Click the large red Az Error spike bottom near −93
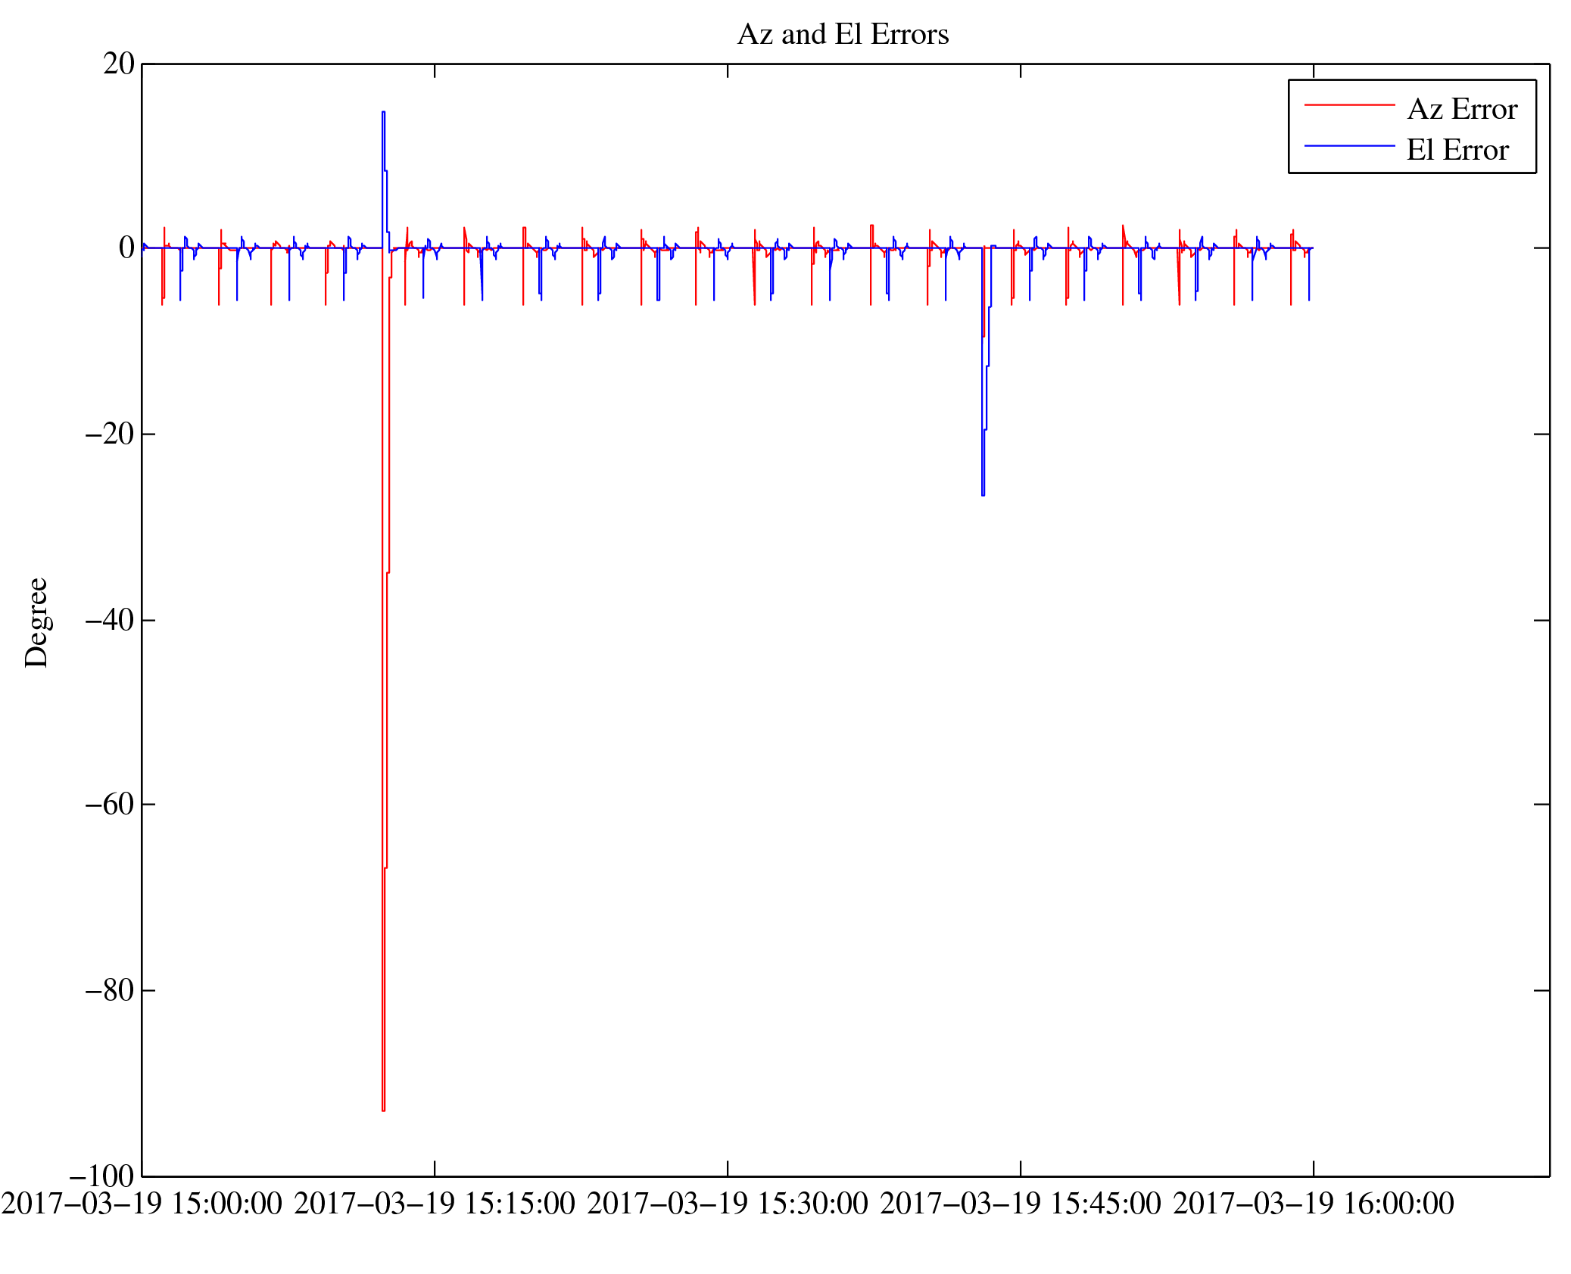Viewport: 1571px width, 1274px height. coord(383,1110)
